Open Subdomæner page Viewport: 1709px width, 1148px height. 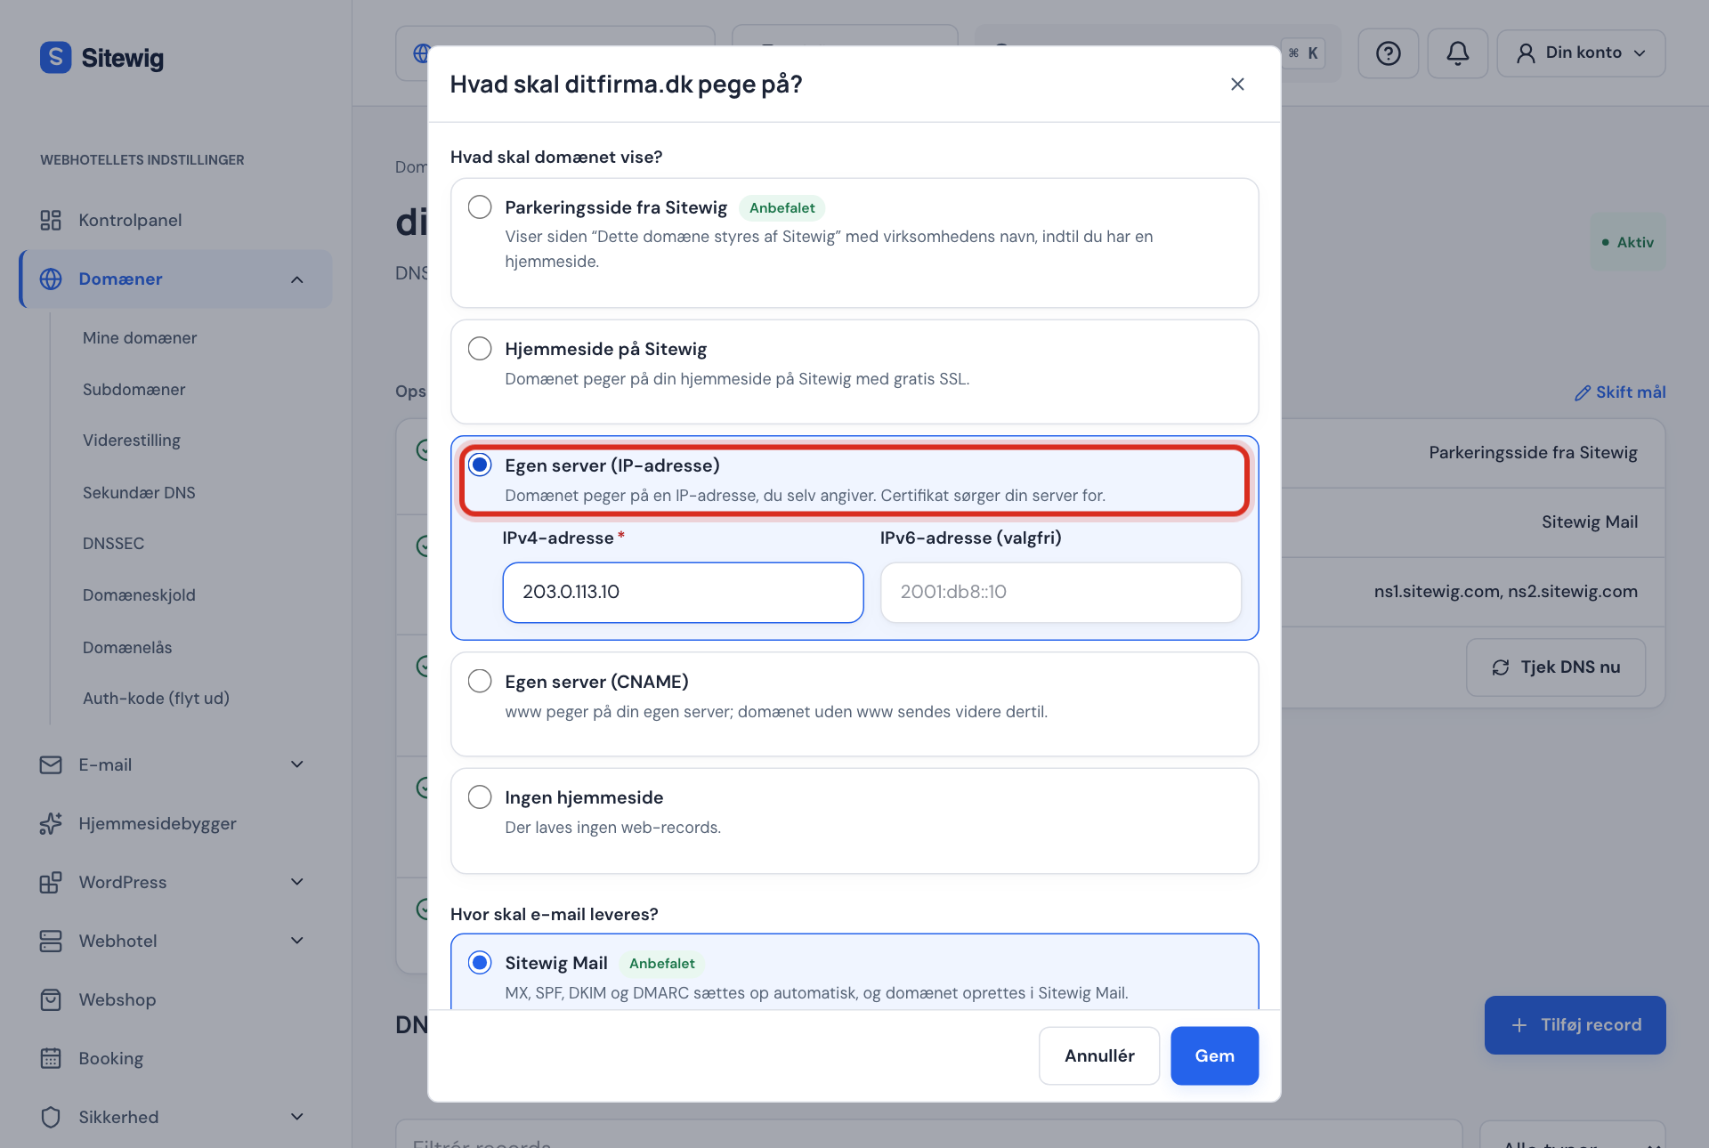pos(134,390)
